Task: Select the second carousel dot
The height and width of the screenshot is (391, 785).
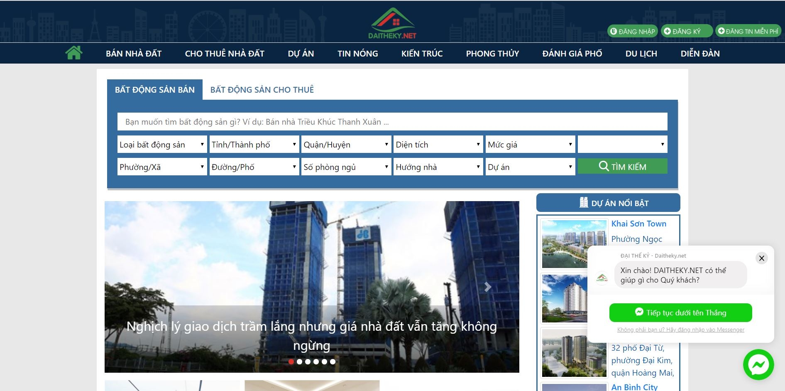Action: [299, 361]
